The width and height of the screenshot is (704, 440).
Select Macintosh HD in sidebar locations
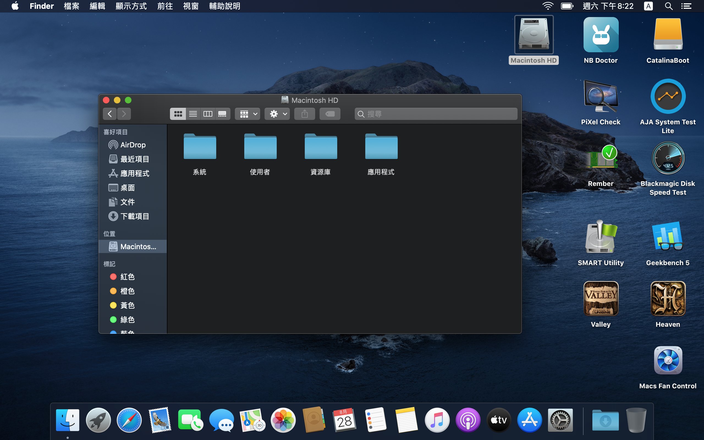[138, 246]
